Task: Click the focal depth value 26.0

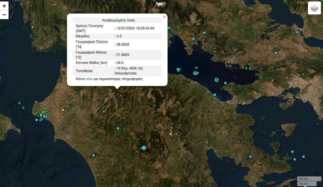Action: point(120,63)
